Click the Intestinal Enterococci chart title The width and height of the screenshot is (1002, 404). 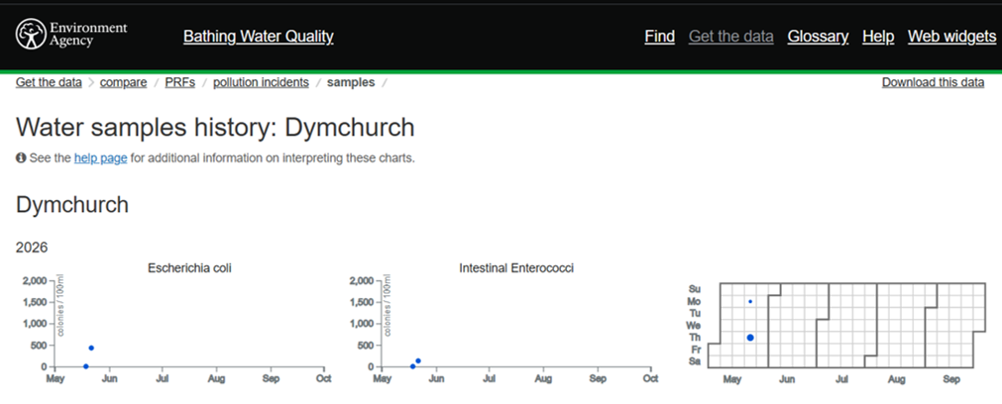tap(516, 268)
